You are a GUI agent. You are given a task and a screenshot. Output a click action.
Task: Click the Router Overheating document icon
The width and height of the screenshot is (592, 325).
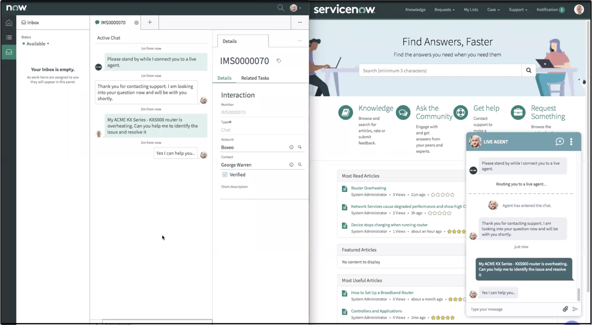click(x=345, y=189)
